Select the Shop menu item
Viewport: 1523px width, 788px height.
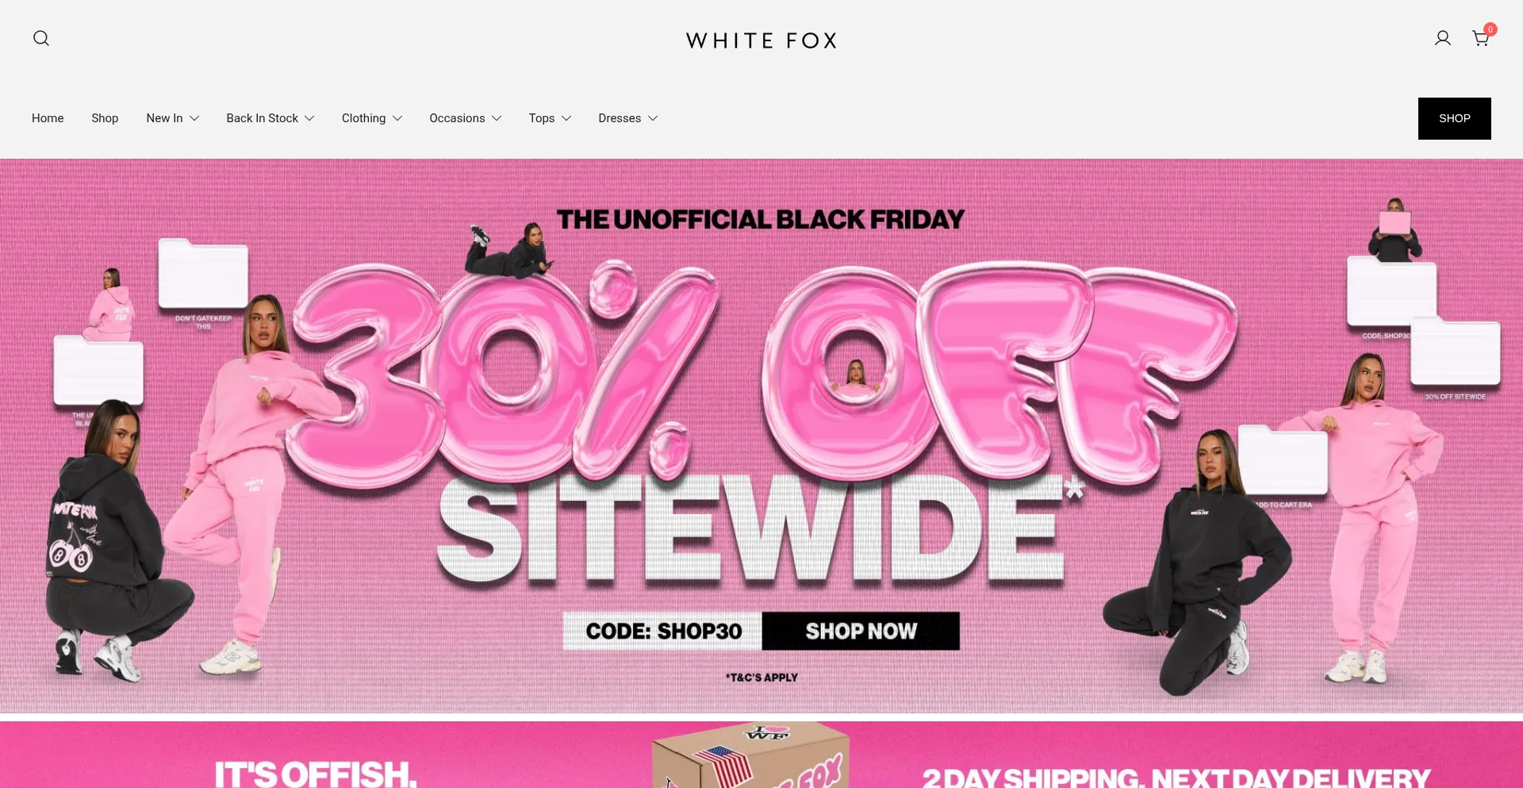pyautogui.click(x=105, y=118)
